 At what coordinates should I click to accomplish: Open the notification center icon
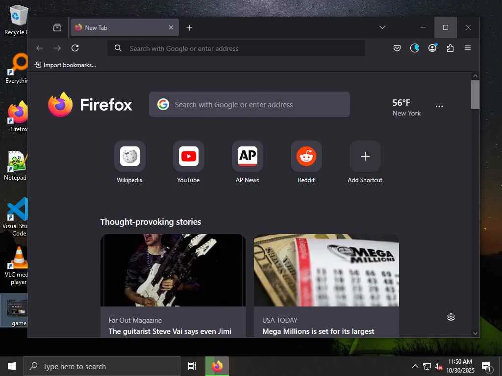pos(486,366)
